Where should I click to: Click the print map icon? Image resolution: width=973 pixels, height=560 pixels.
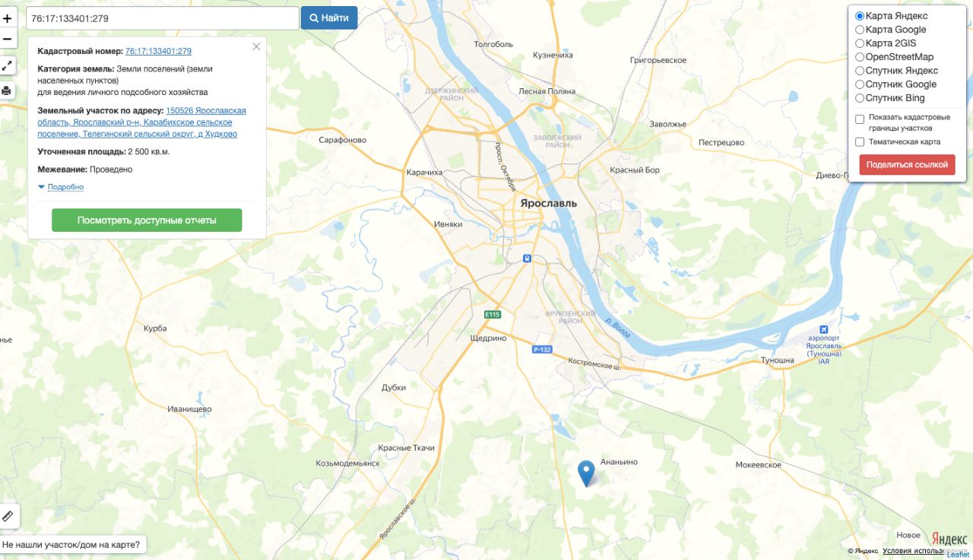[x=7, y=90]
